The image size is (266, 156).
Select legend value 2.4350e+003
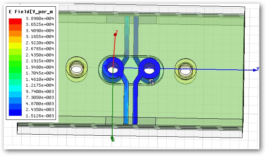40,110
